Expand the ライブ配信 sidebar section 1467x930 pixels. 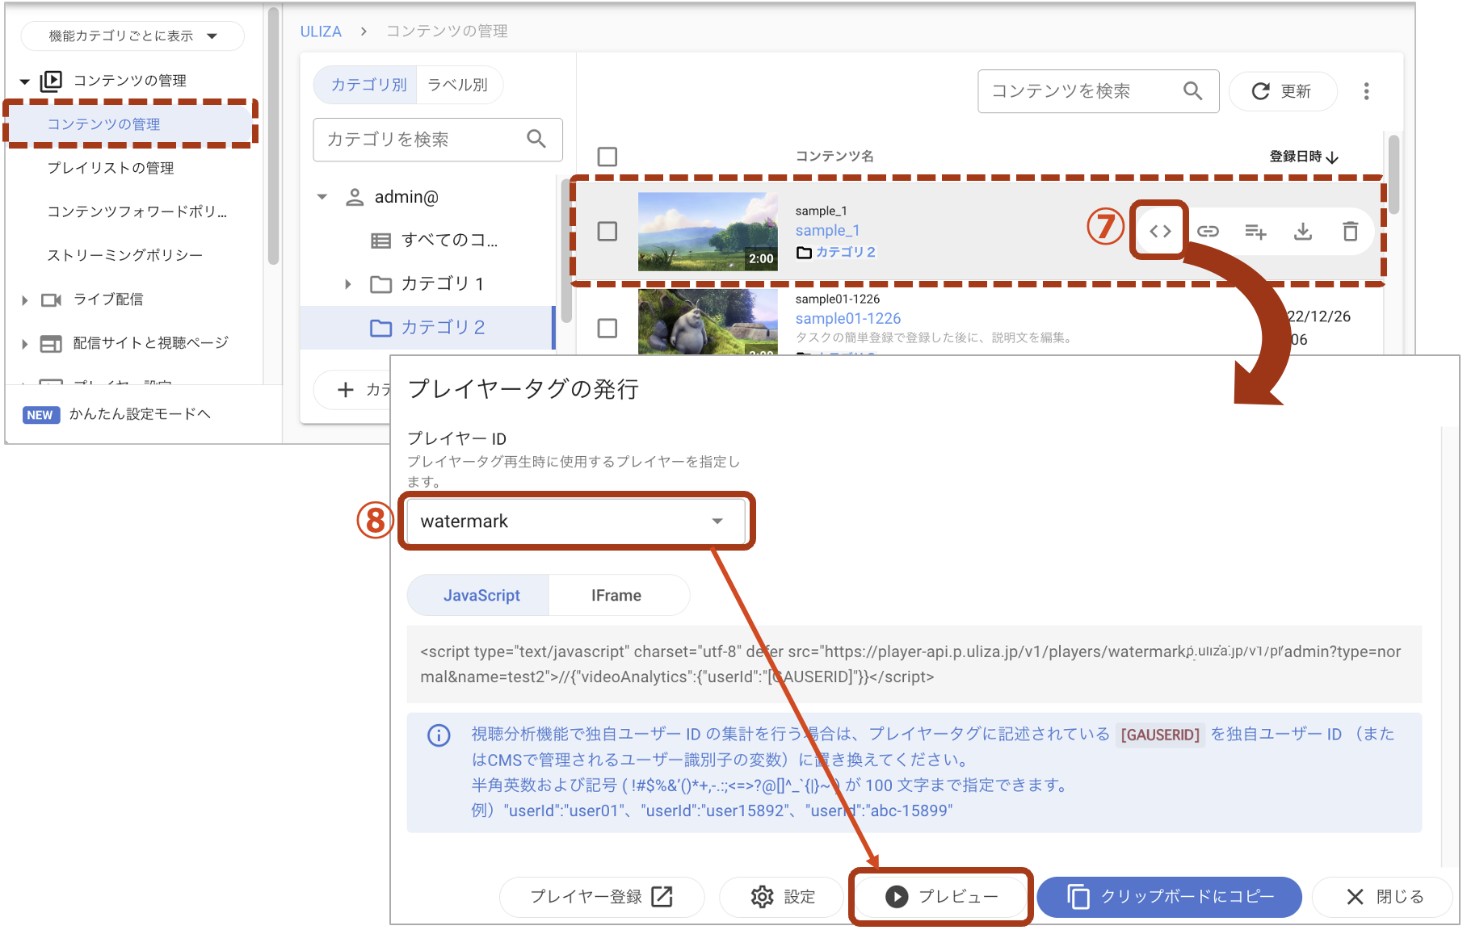(x=25, y=300)
